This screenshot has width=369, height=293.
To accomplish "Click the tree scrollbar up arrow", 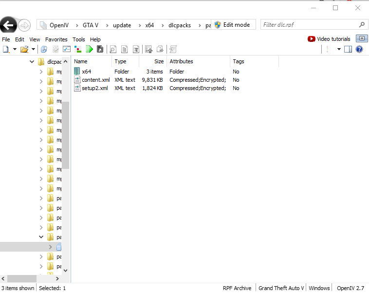I will tap(66, 61).
